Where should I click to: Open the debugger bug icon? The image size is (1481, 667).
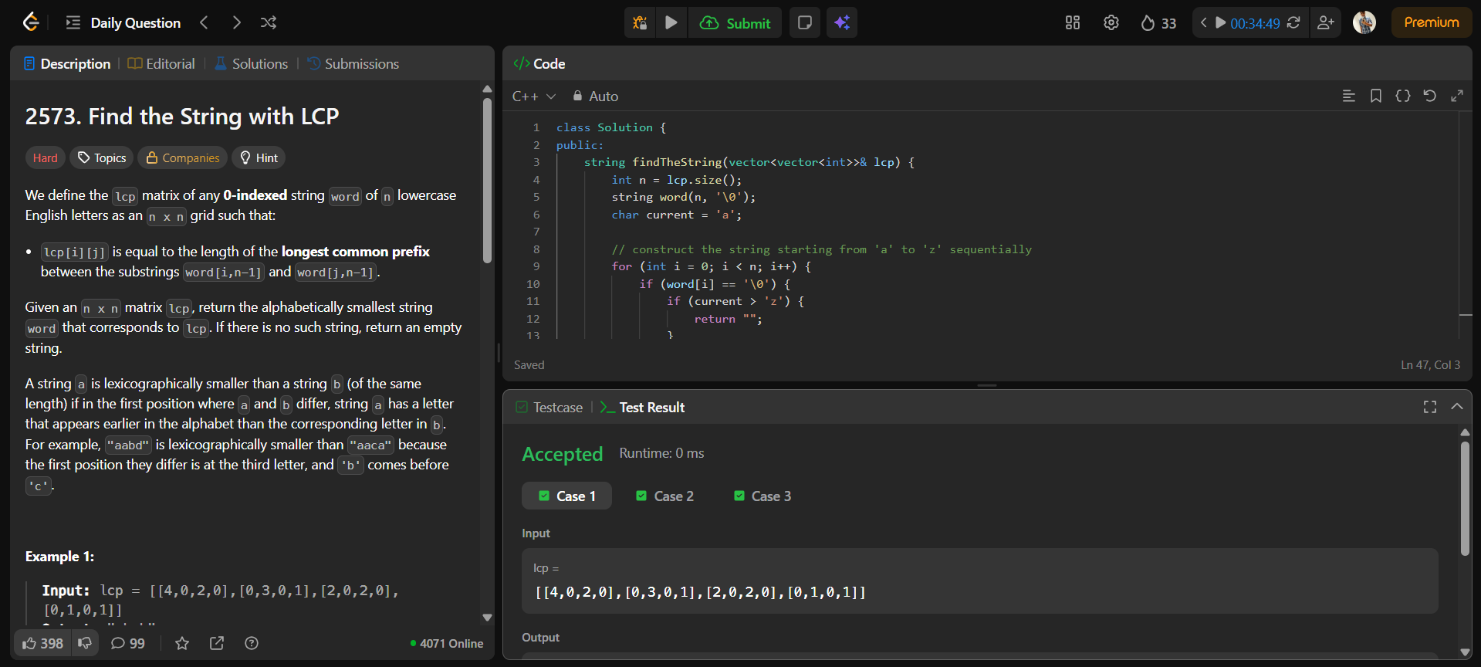(640, 23)
